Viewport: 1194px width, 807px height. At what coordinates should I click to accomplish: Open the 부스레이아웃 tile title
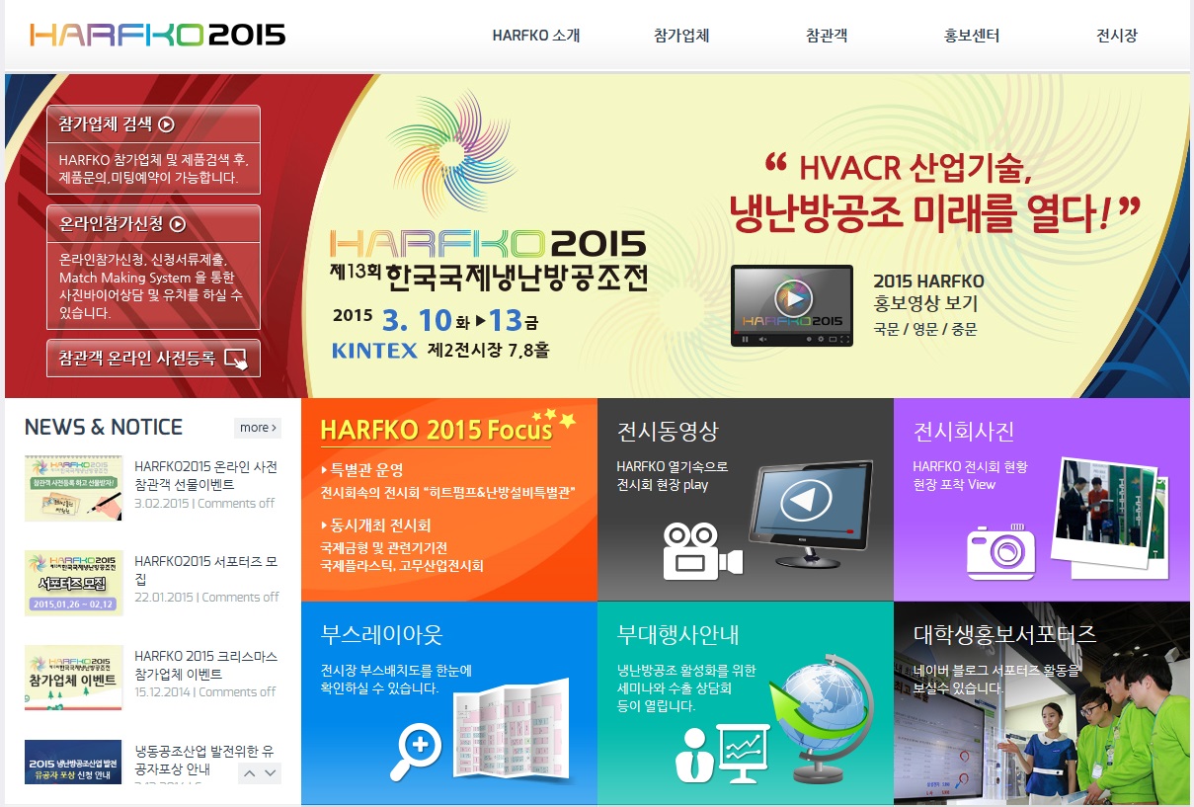[381, 633]
